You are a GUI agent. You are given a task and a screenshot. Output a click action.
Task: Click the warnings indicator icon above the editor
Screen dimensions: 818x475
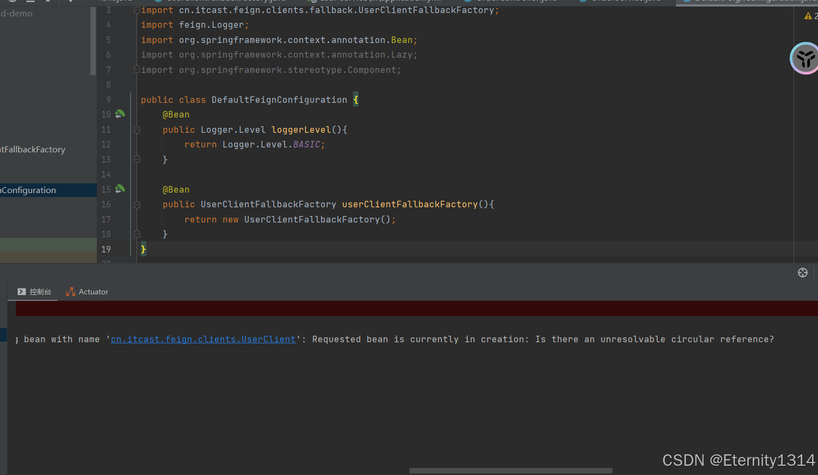808,16
